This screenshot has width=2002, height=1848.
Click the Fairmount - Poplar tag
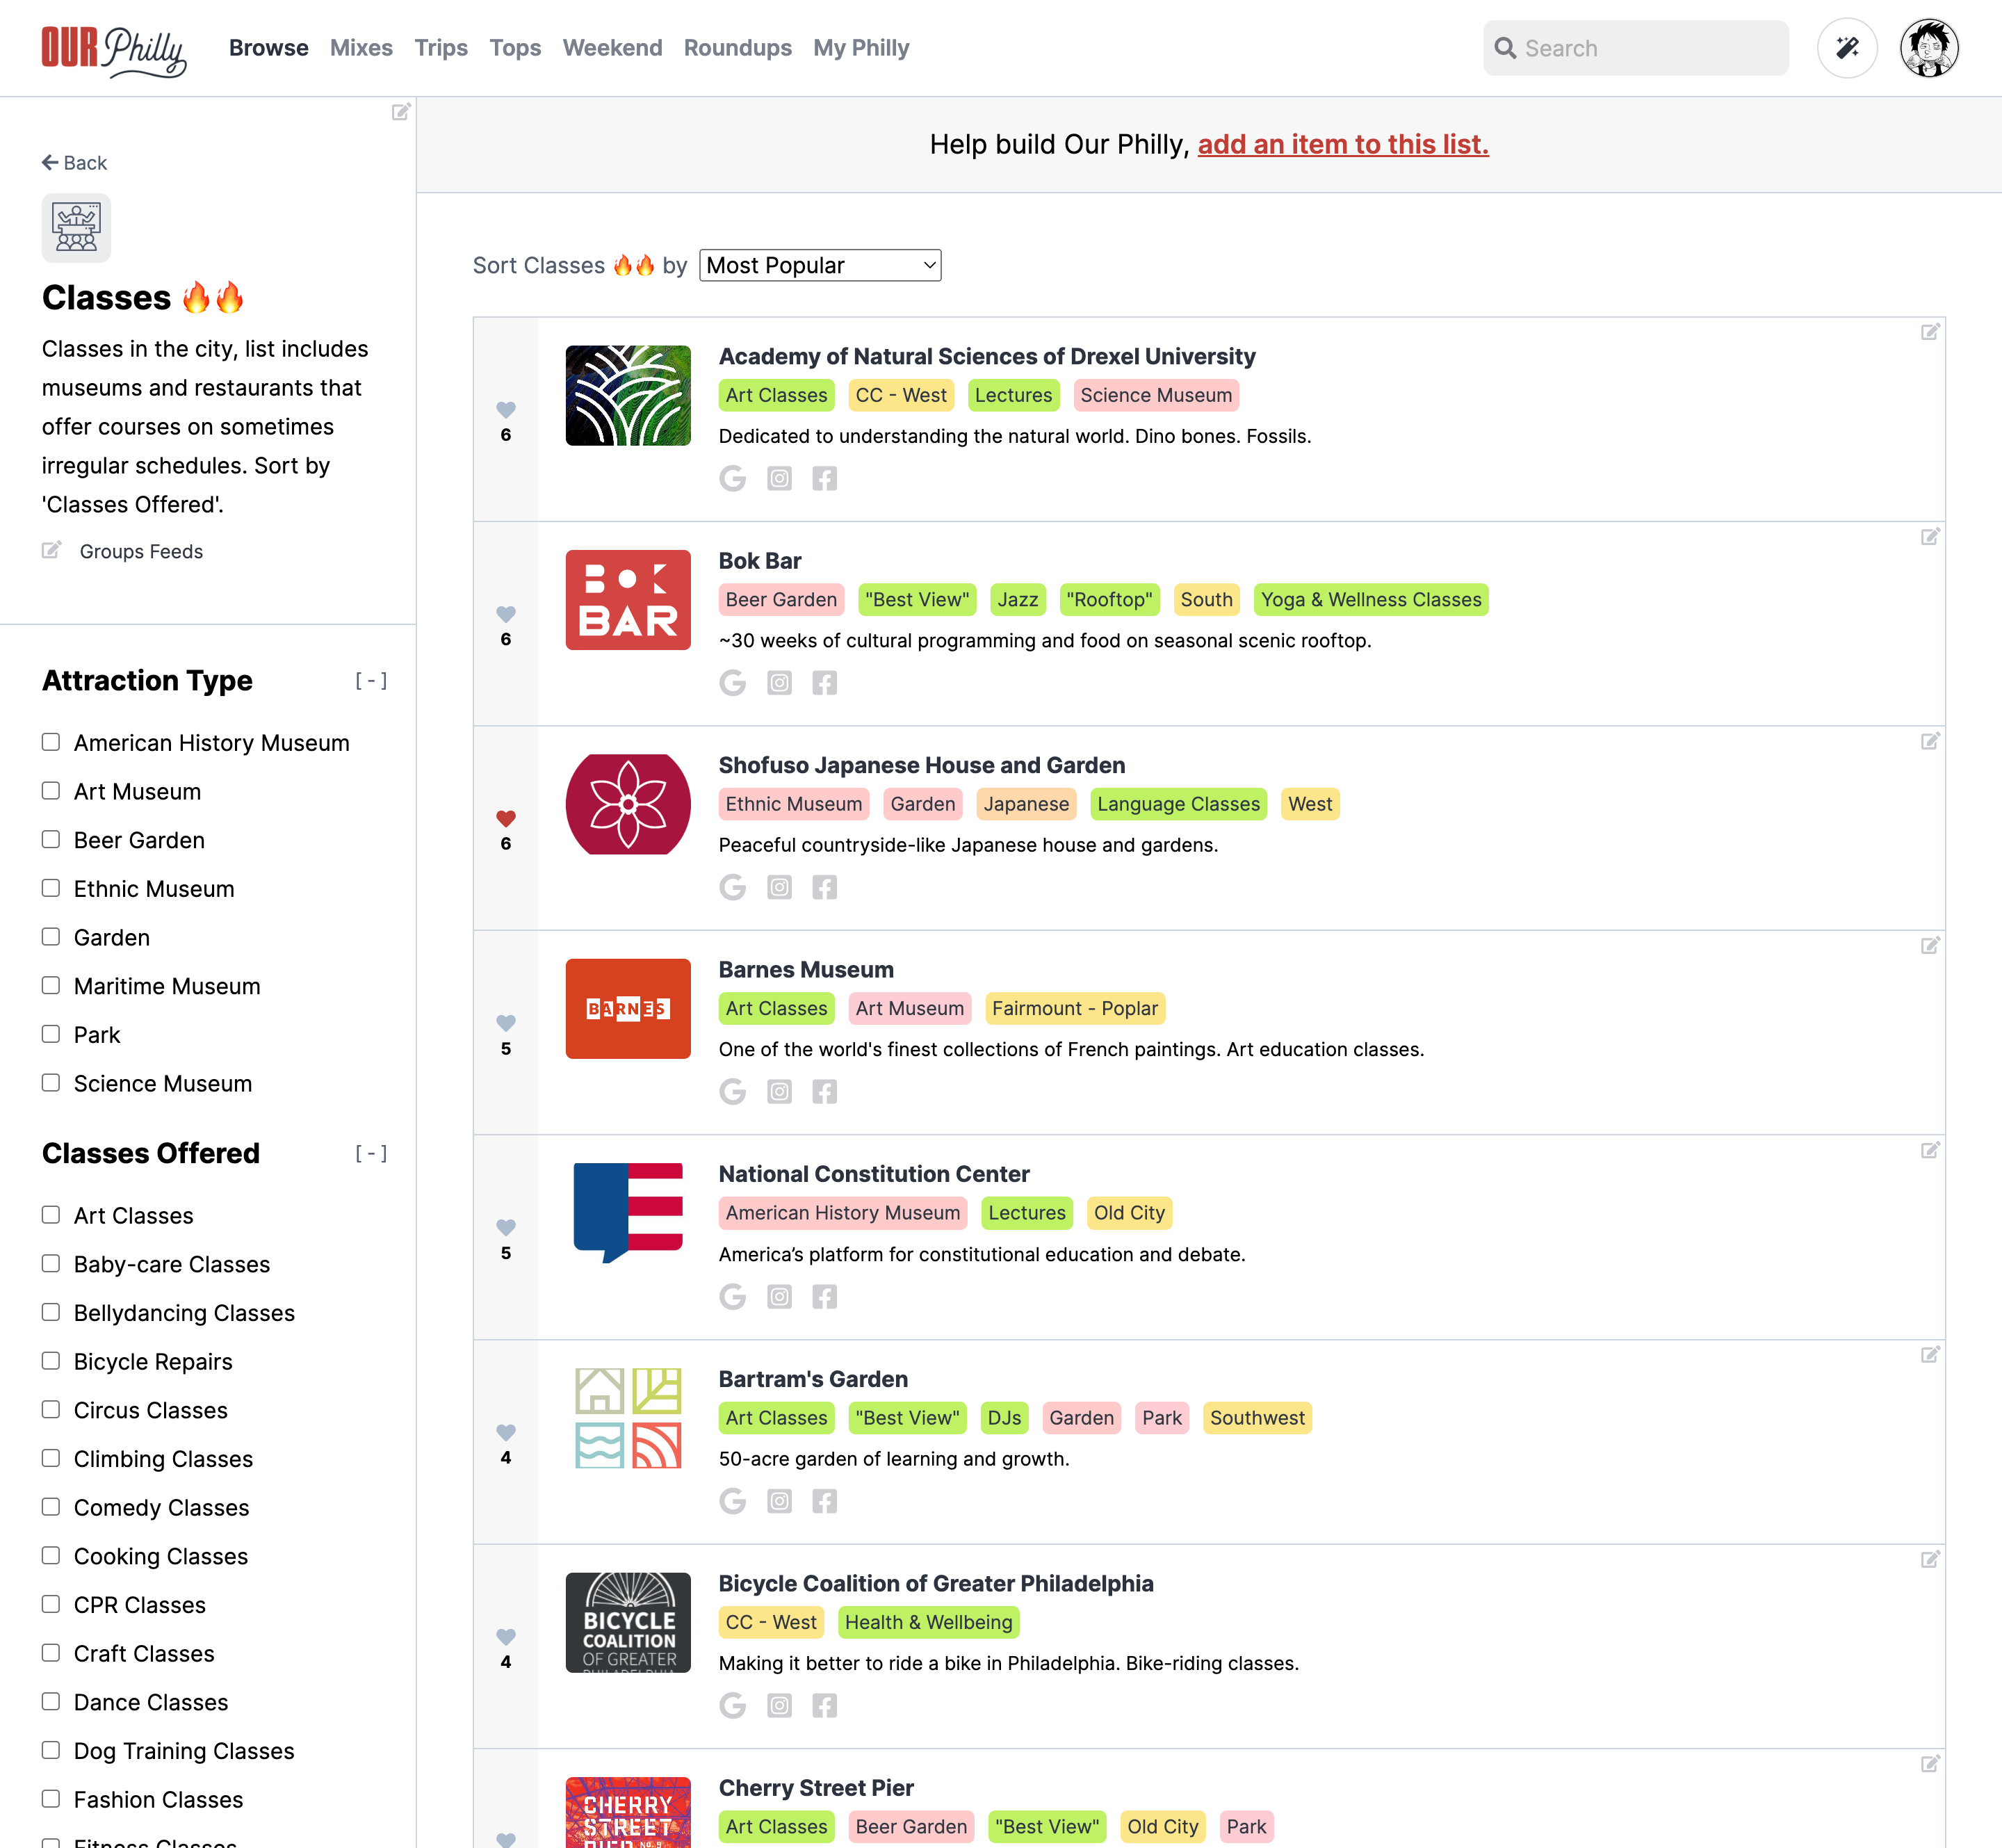(x=1075, y=1008)
